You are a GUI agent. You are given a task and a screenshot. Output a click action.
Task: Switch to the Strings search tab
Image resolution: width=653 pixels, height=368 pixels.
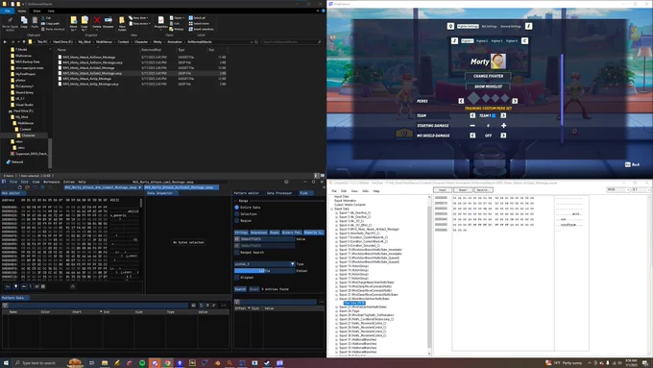point(241,233)
